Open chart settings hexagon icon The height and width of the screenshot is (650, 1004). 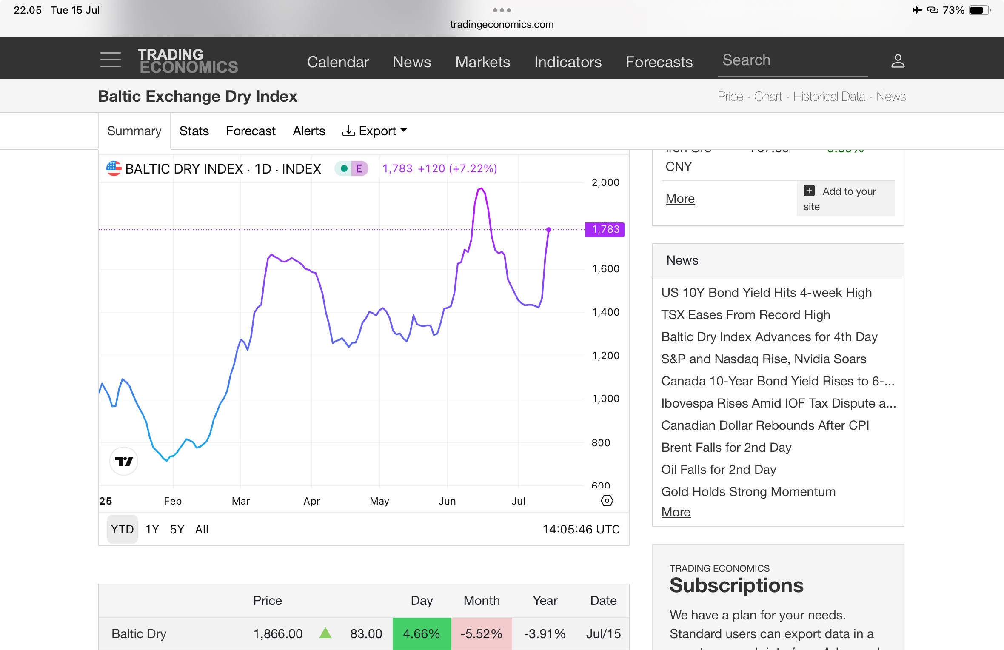point(607,501)
